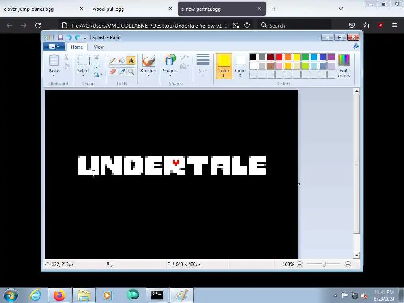Click the zoom in plus button
This screenshot has width=404, height=303.
(348, 264)
